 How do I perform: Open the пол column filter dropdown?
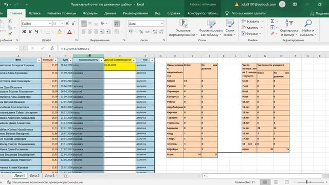click(152, 61)
